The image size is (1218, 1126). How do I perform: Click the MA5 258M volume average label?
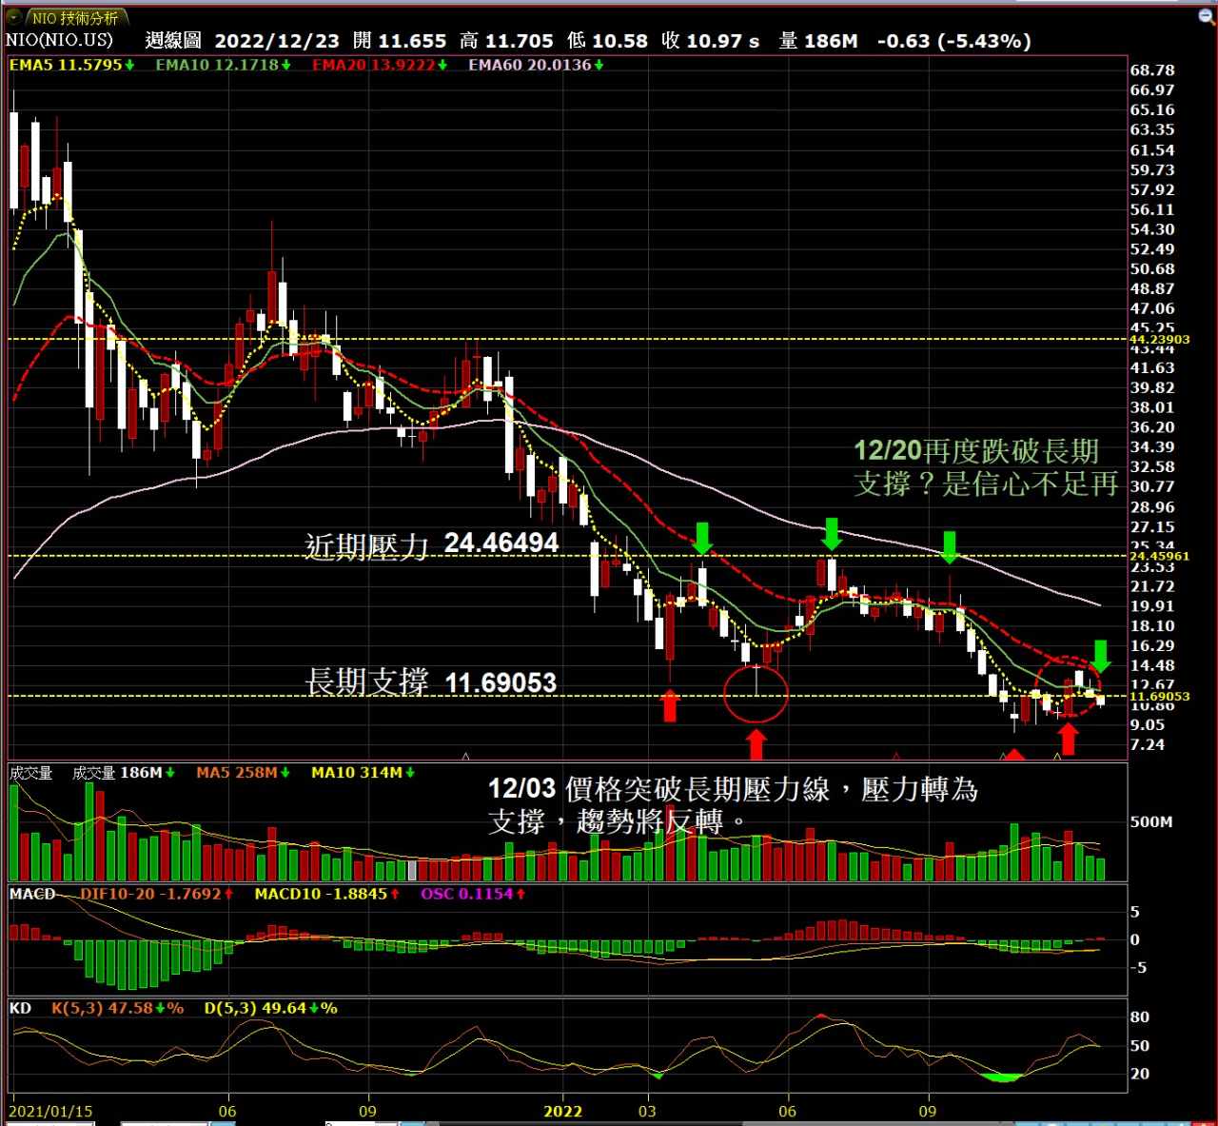pyautogui.click(x=244, y=773)
